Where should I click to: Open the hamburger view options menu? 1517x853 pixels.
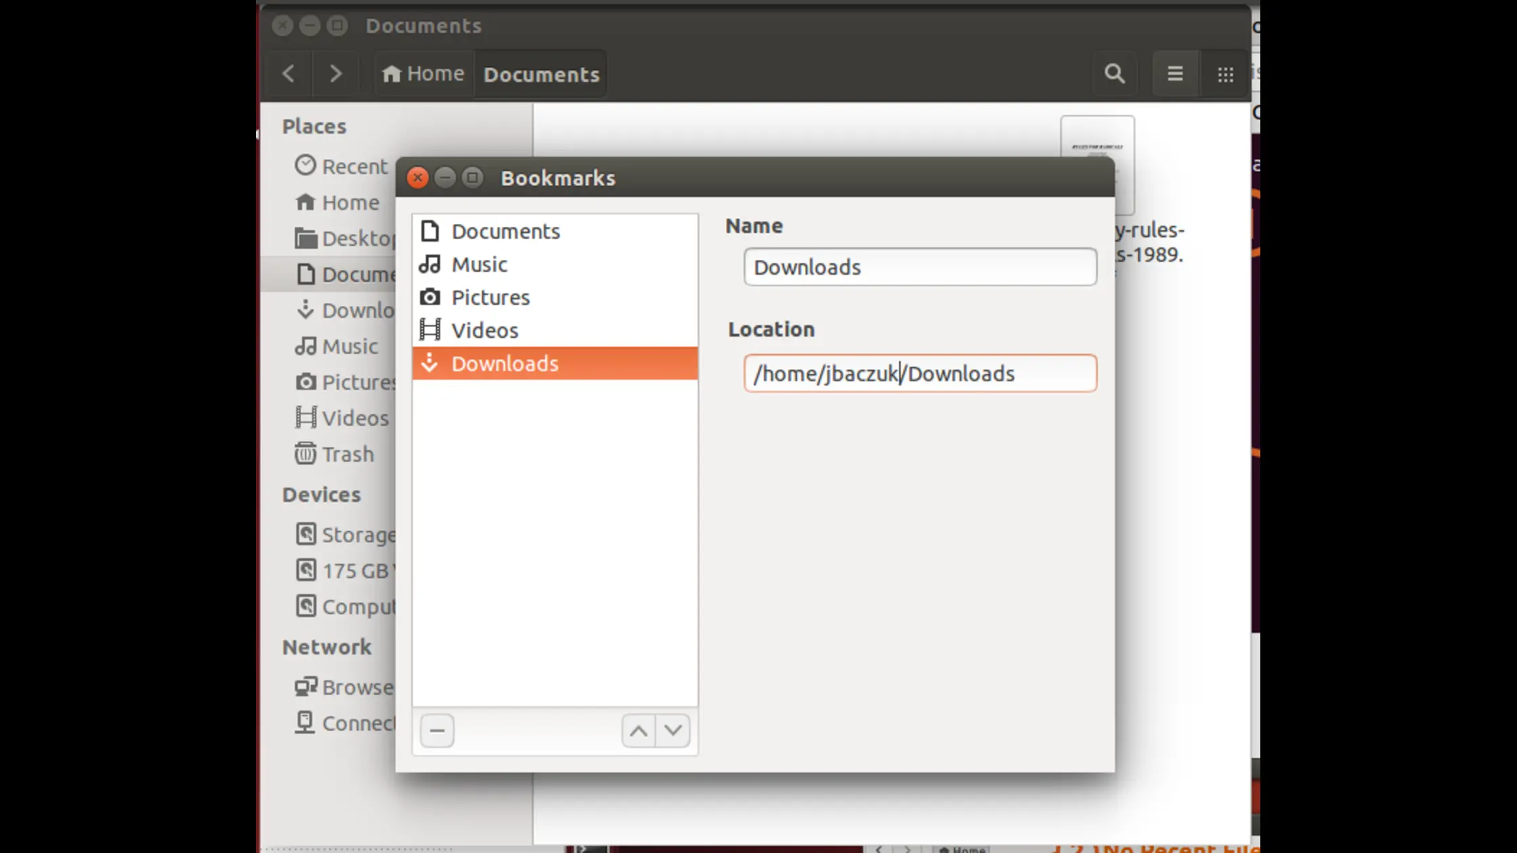pos(1175,73)
